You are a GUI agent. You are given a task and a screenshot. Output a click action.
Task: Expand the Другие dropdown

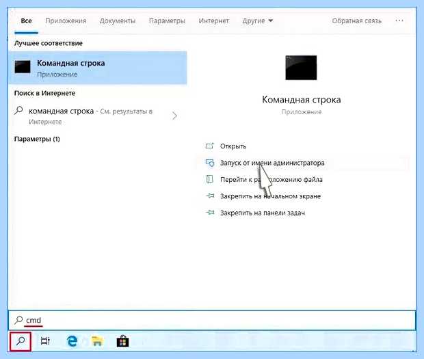[257, 21]
